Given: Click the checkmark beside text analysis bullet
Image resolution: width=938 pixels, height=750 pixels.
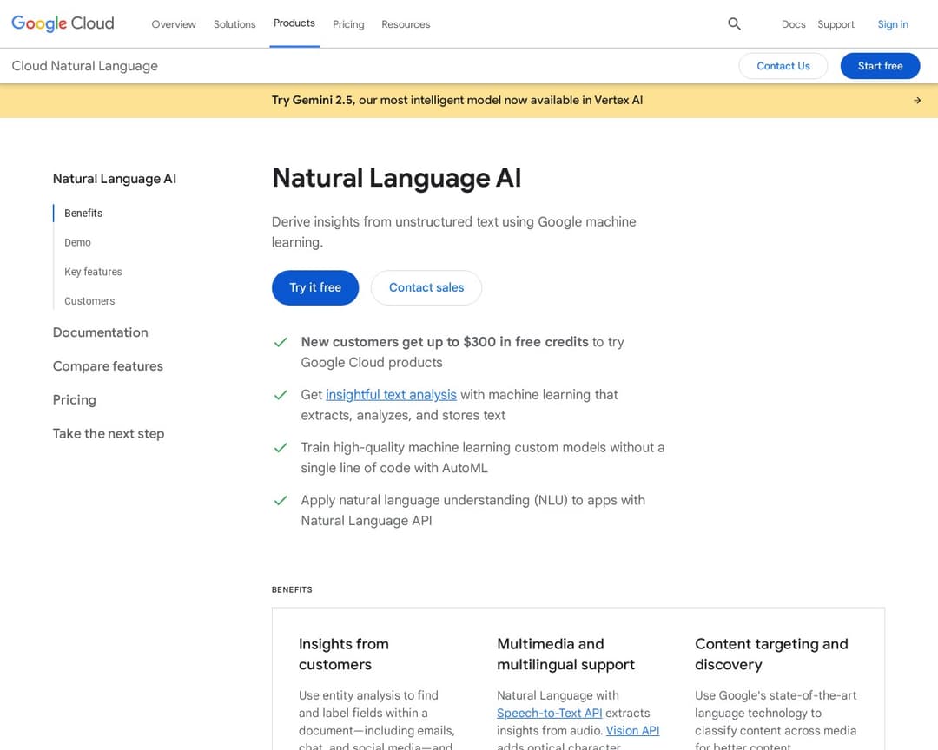Looking at the screenshot, I should coord(281,395).
